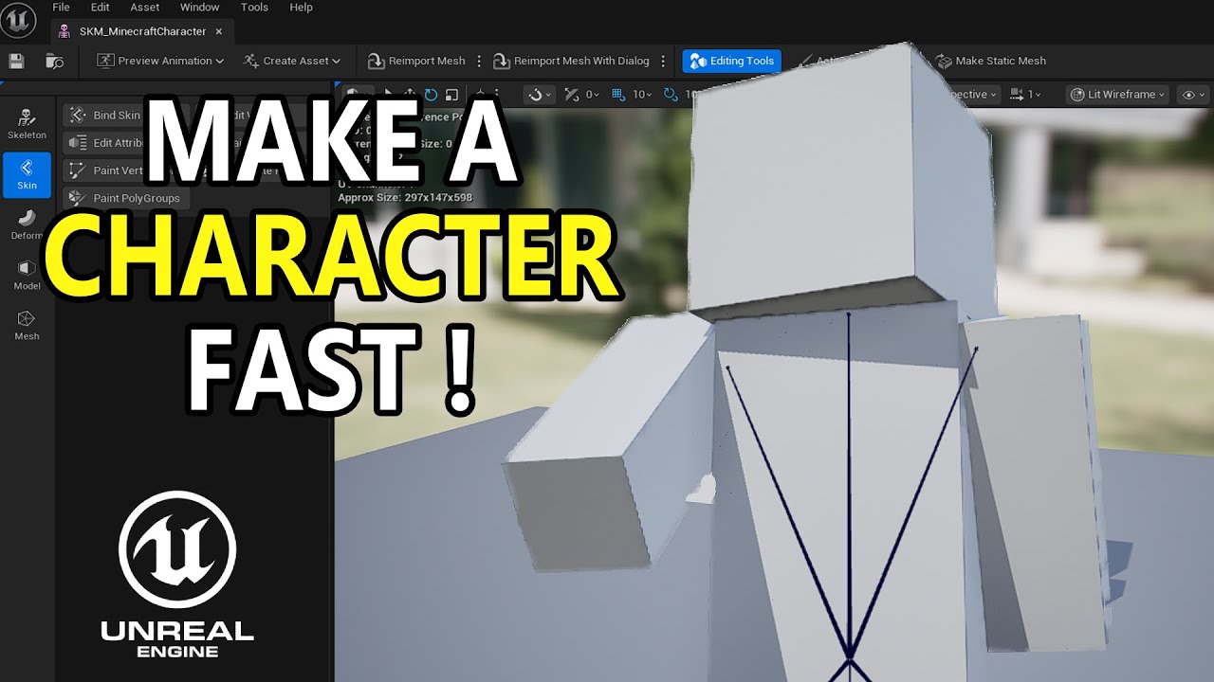Click Reimport Mesh With Dialog button
Image resolution: width=1214 pixels, height=682 pixels.
[572, 61]
